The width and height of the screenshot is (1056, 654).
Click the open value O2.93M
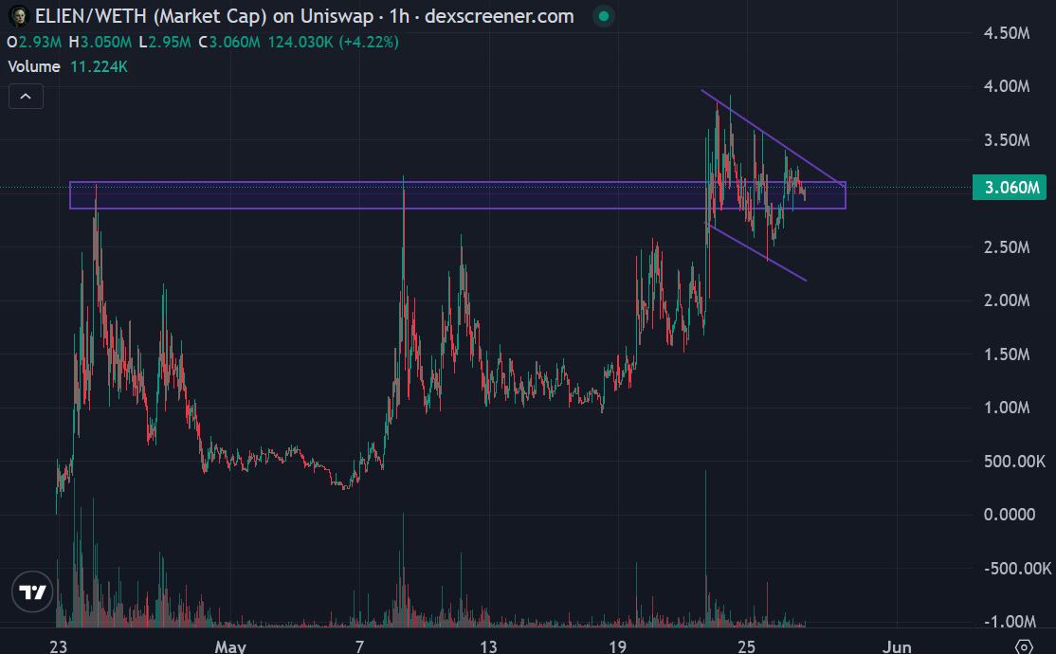(x=34, y=42)
